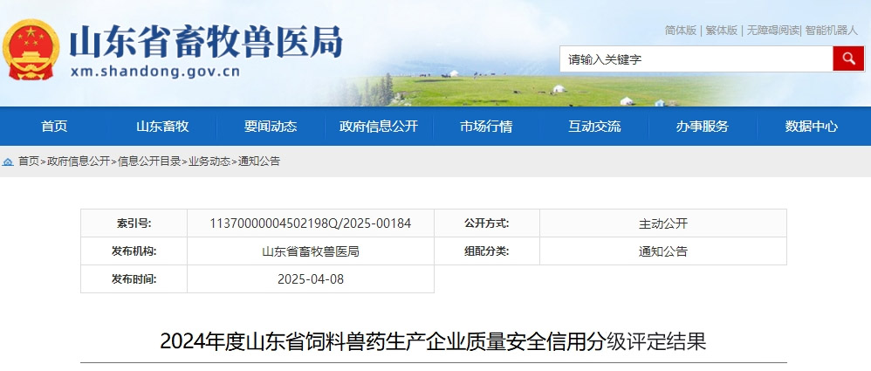Select the 要闻动态 menu item
Screen dimensions: 871x371
coord(271,127)
